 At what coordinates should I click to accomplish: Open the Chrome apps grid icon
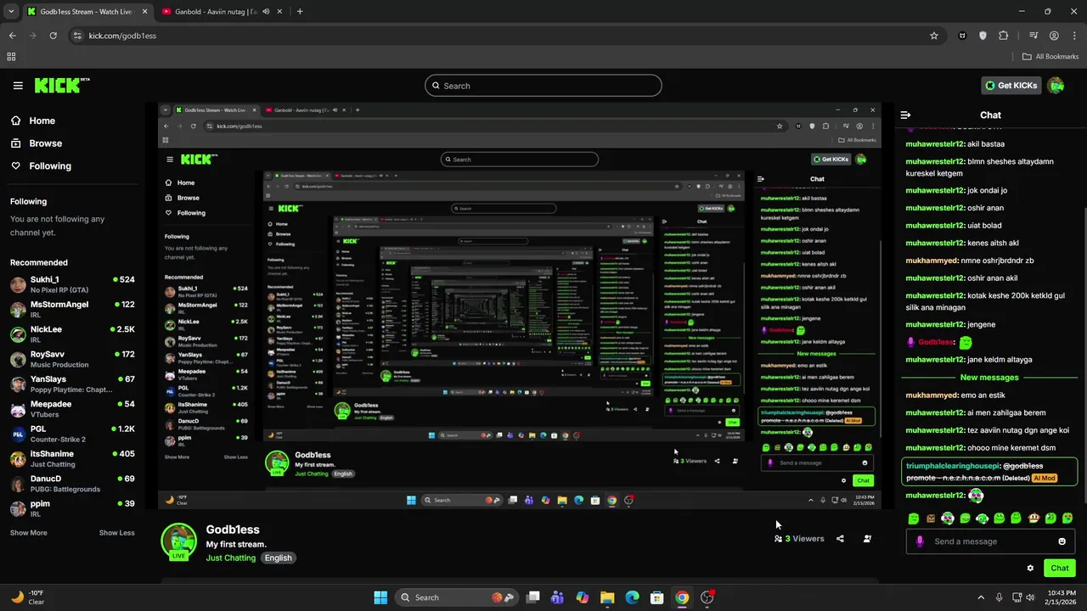coord(11,57)
